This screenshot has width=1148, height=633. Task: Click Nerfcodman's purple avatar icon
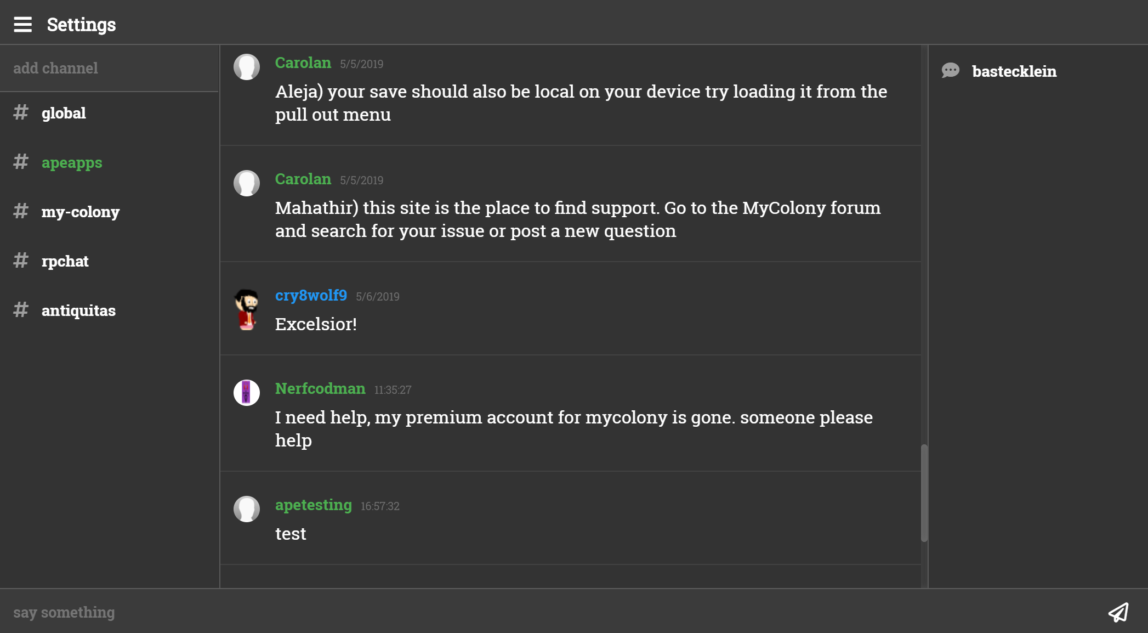tap(247, 393)
